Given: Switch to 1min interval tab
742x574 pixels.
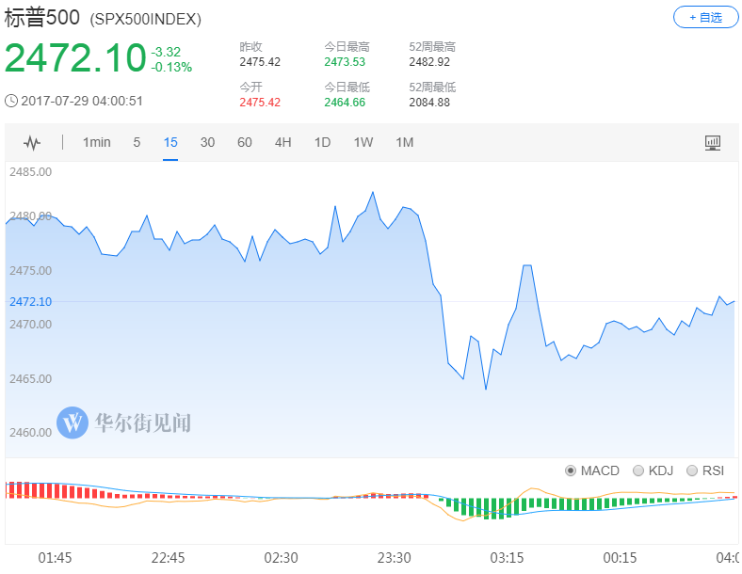Looking at the screenshot, I should coord(97,142).
